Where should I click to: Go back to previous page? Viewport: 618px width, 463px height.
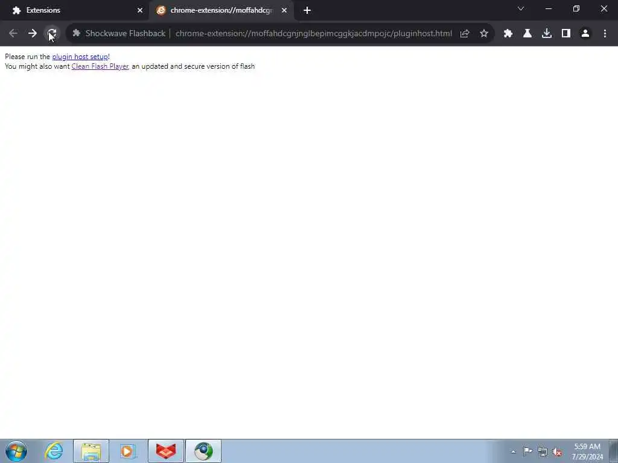coord(13,34)
